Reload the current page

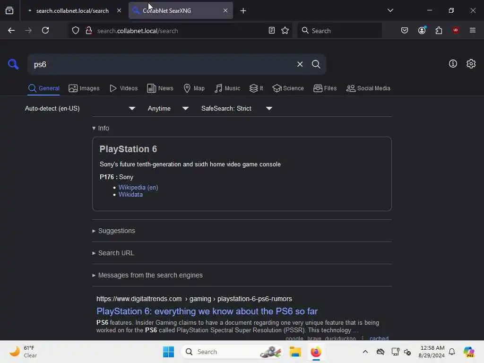pos(45,31)
